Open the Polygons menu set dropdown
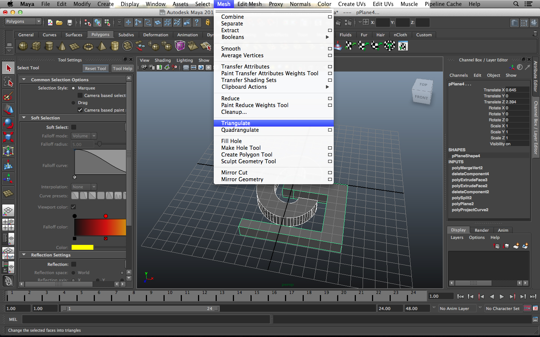The height and width of the screenshot is (337, 540). [23, 22]
